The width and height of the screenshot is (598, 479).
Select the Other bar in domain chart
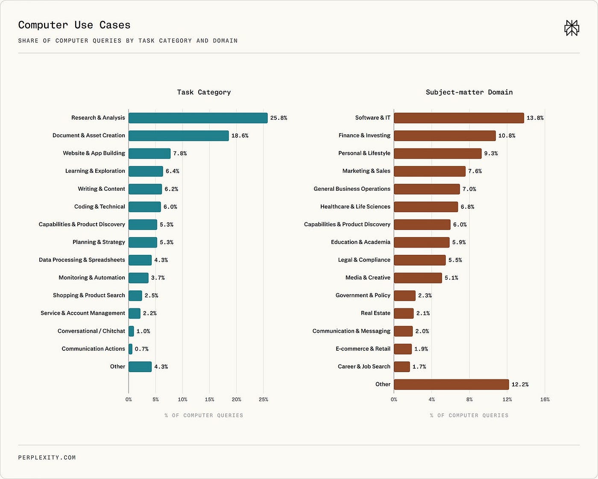pyautogui.click(x=451, y=384)
